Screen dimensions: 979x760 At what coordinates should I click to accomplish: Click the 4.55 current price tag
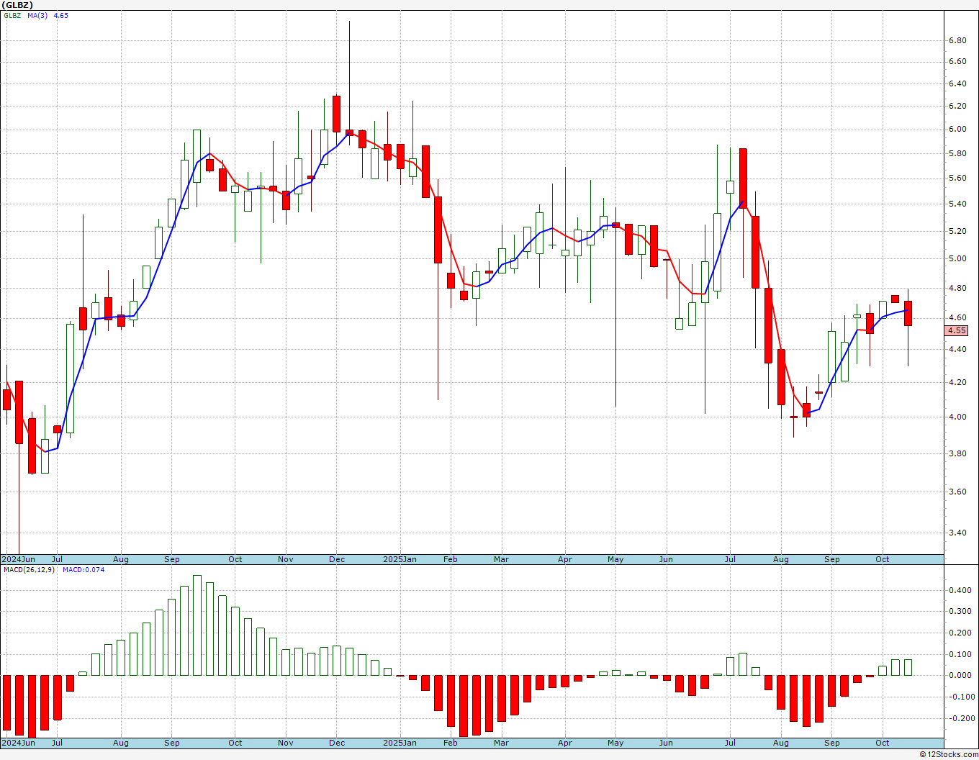[x=957, y=330]
